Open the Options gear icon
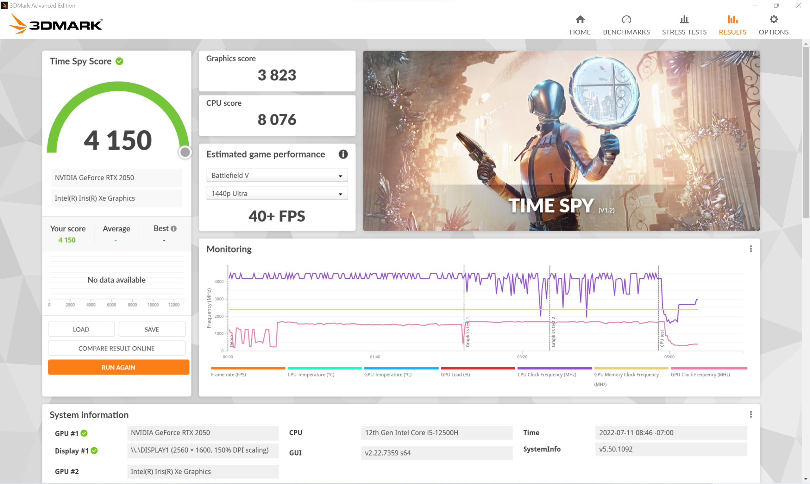 point(773,20)
